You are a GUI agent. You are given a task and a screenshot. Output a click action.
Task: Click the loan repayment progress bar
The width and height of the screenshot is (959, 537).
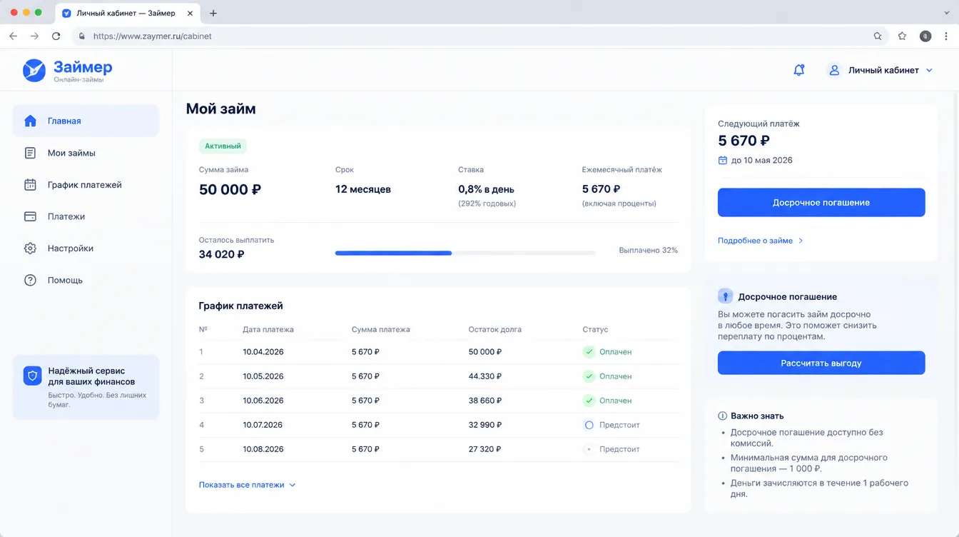coord(465,253)
